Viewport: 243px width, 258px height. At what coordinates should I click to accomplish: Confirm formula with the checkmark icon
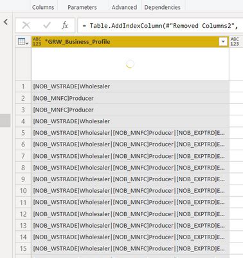coord(47,26)
